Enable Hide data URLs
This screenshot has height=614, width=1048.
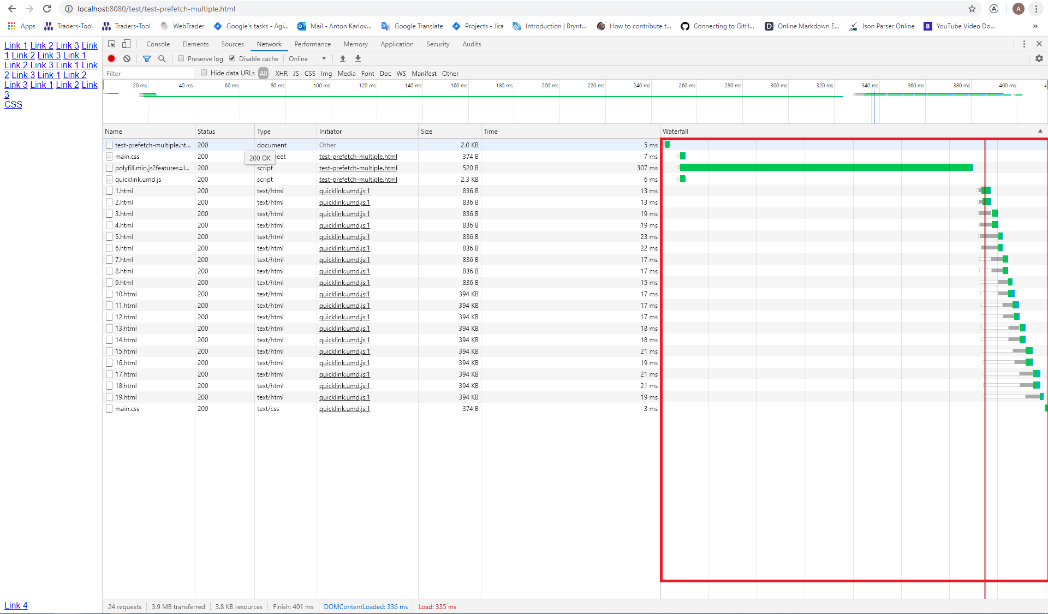204,72
